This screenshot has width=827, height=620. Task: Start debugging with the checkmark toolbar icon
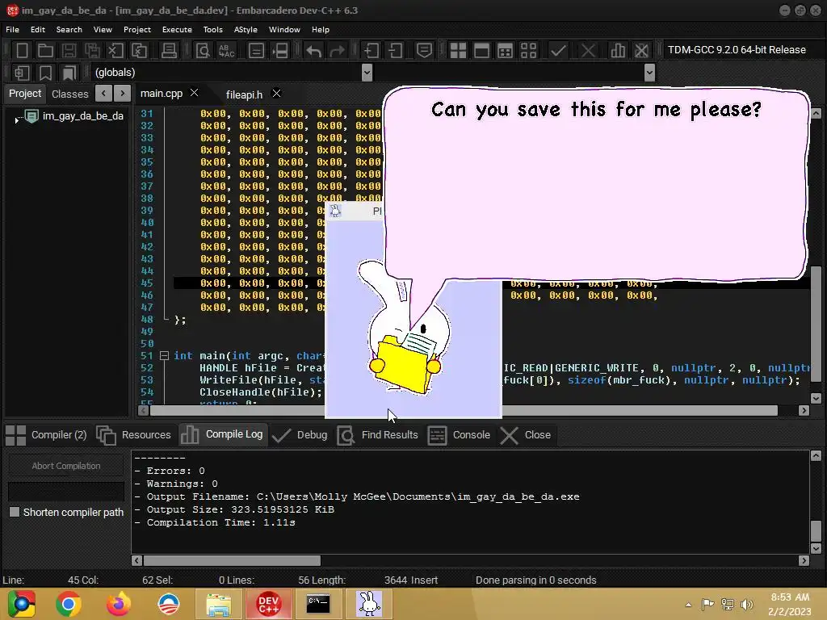(558, 51)
